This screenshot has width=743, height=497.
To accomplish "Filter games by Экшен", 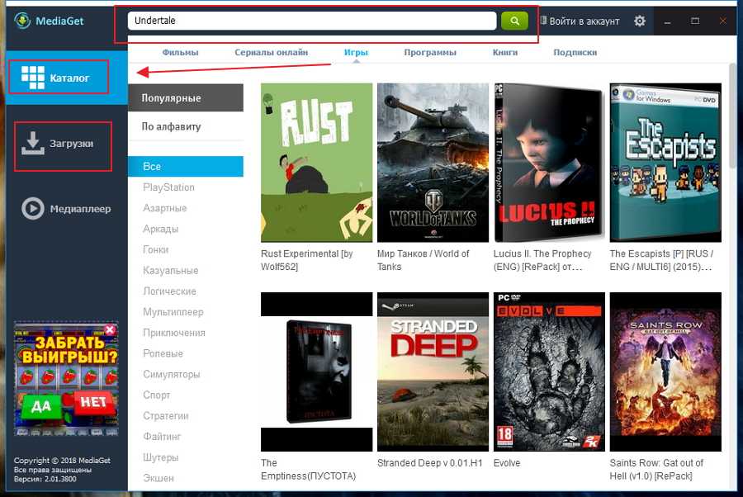I will coord(159,478).
